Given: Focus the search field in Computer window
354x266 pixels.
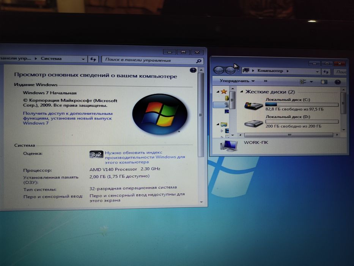Looking at the screenshot, I should (x=340, y=72).
